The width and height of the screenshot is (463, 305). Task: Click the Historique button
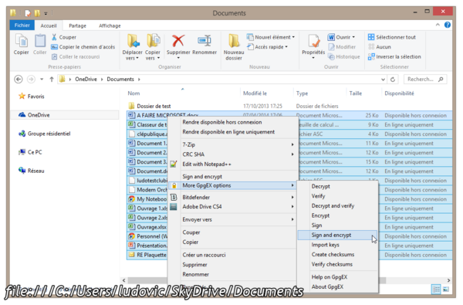344,56
